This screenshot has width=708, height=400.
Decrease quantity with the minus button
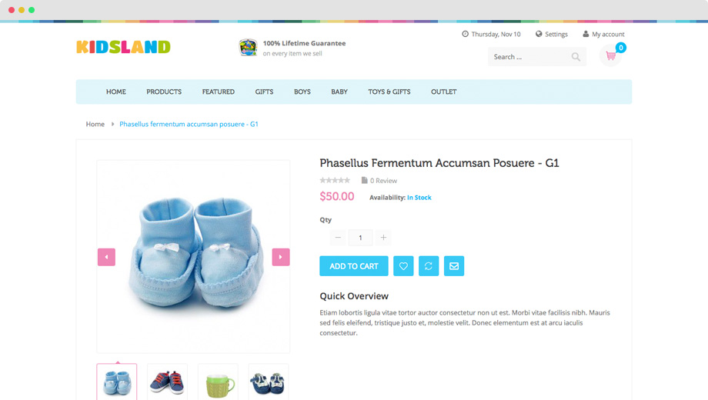tap(338, 238)
